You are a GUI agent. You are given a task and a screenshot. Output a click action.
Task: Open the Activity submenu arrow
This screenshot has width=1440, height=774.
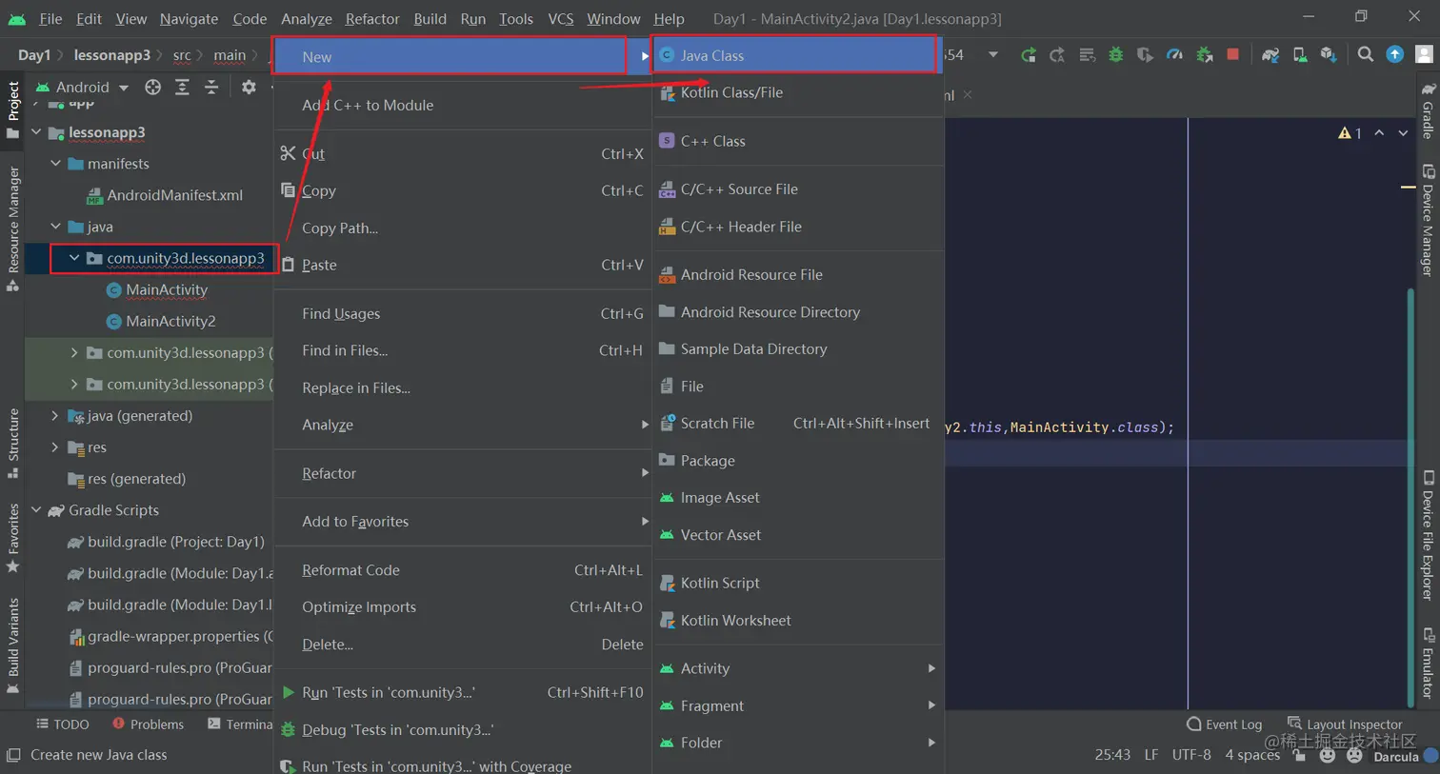[x=931, y=668]
